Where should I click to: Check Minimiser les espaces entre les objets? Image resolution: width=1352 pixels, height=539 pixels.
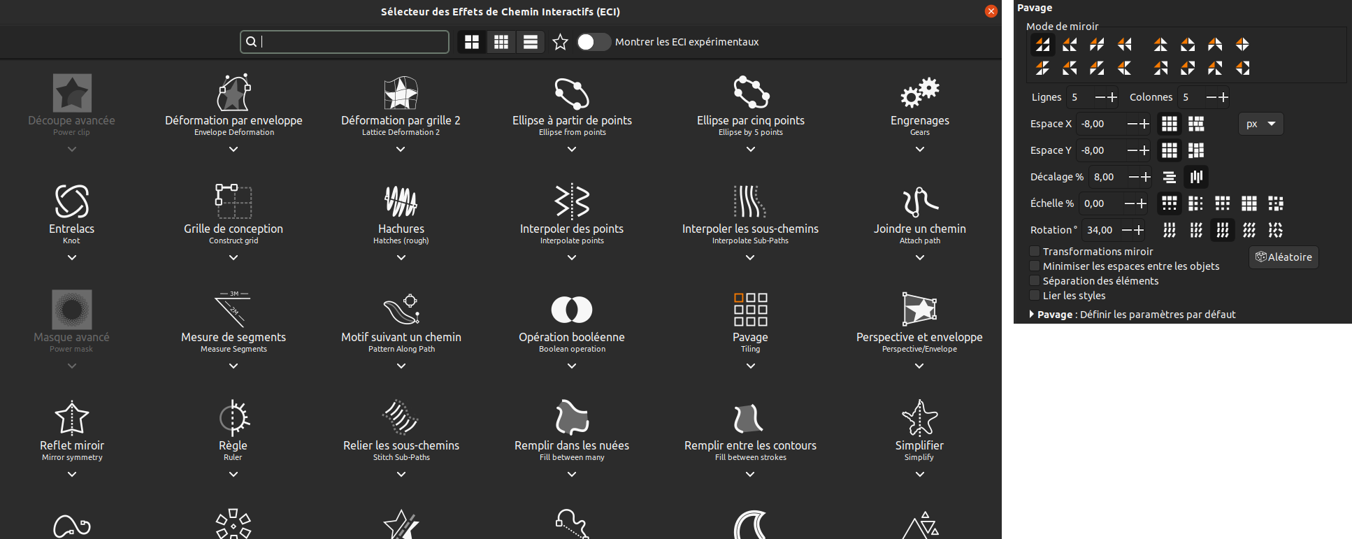[1035, 266]
